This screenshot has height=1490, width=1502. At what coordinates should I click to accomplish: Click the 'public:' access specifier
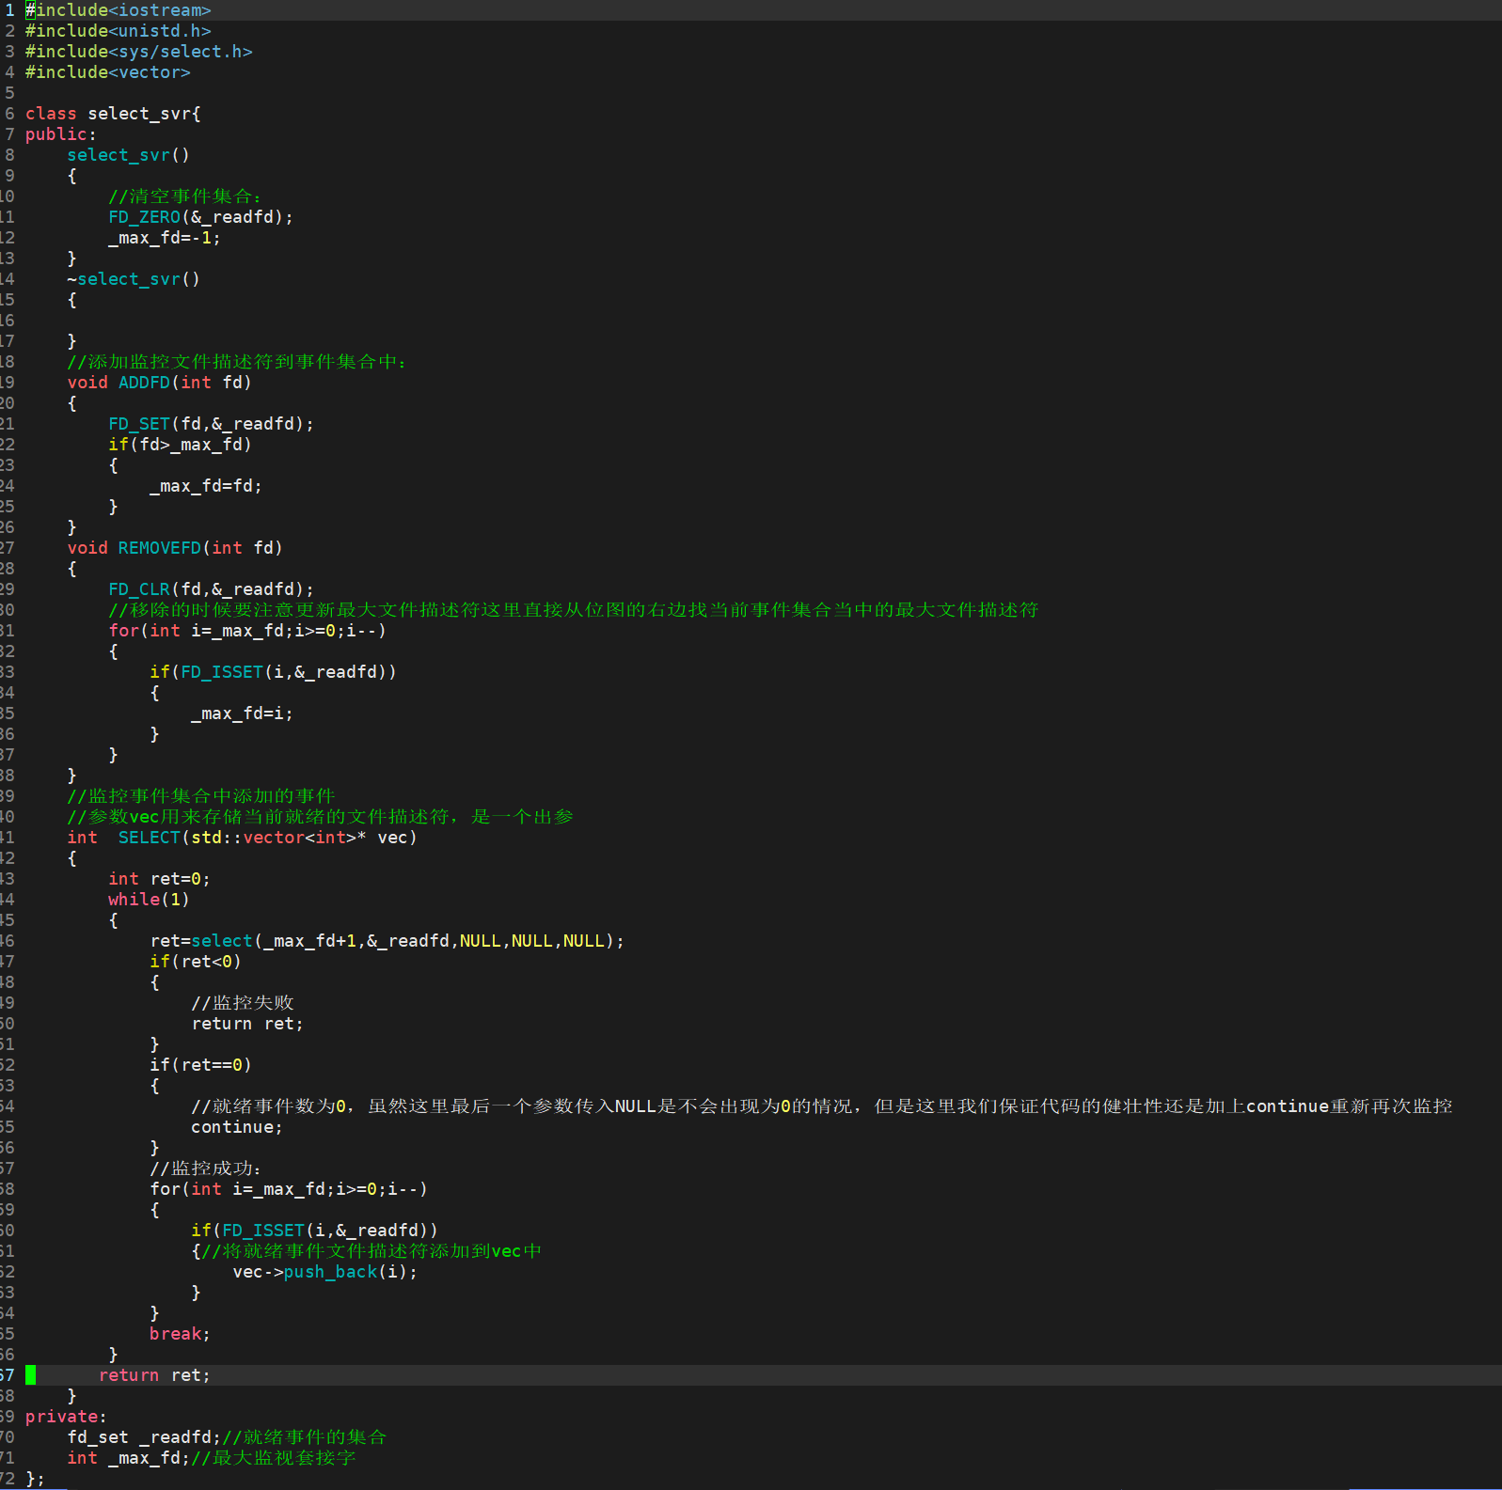60,134
